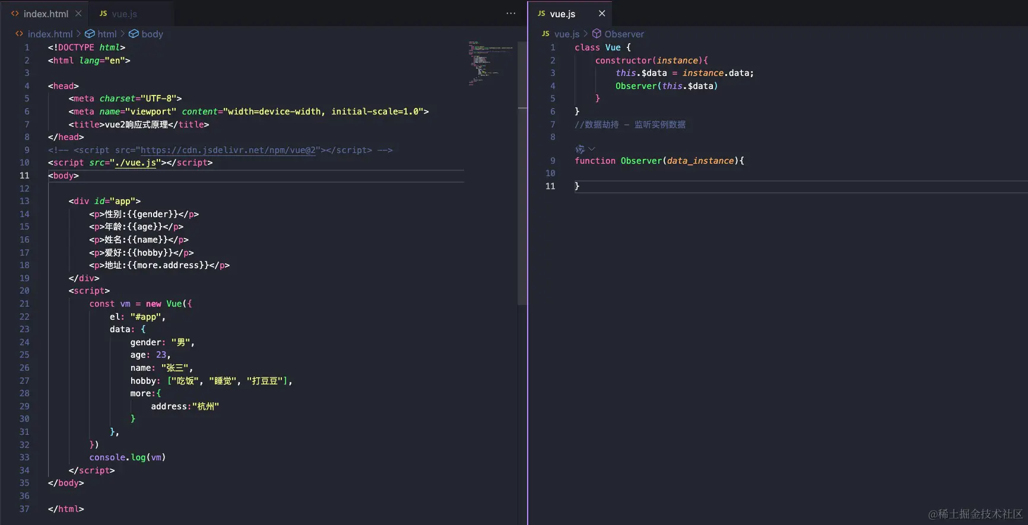Image resolution: width=1028 pixels, height=525 pixels.
Task: Click the HTML file icon on index.html tab
Action: (x=15, y=14)
